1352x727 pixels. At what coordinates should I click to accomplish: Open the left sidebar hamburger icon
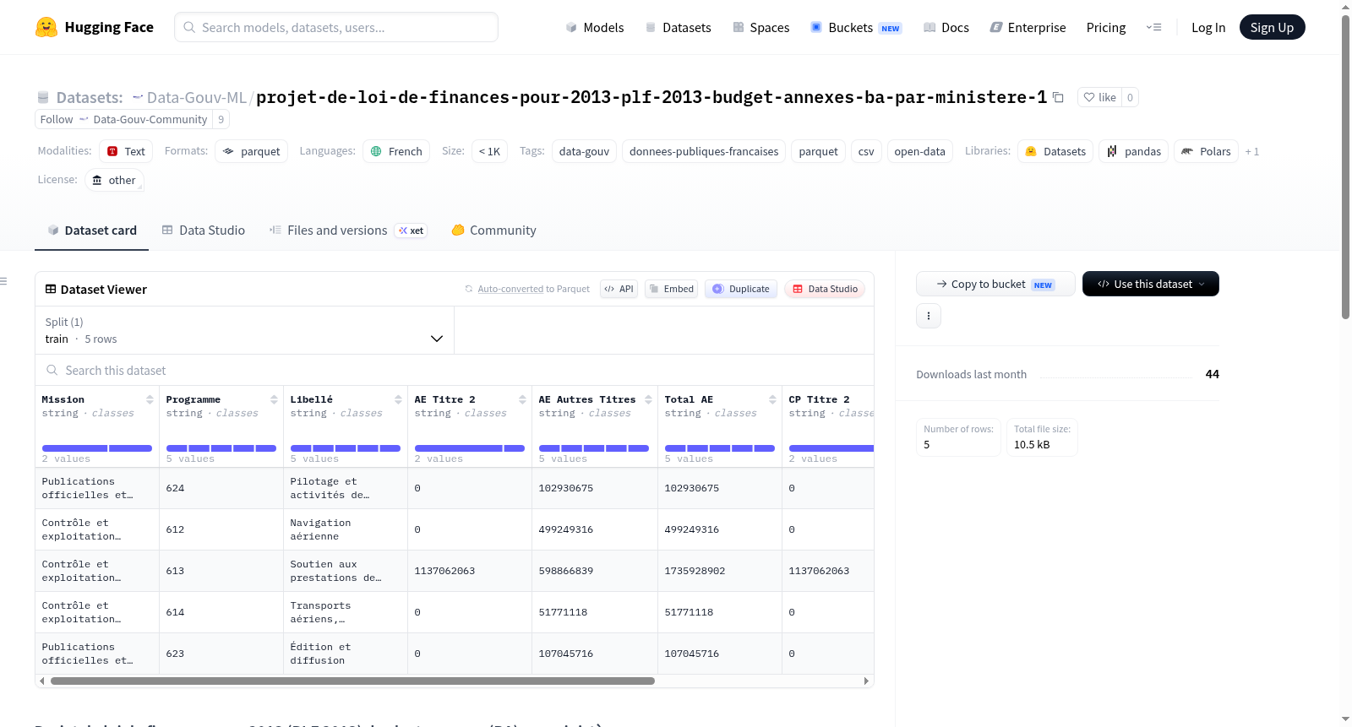(3, 281)
